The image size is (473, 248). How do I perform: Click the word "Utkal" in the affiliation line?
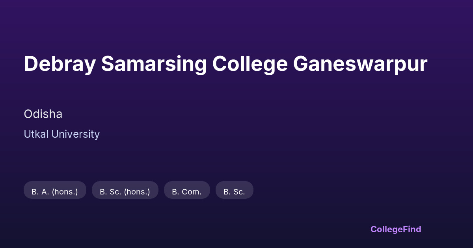point(36,134)
